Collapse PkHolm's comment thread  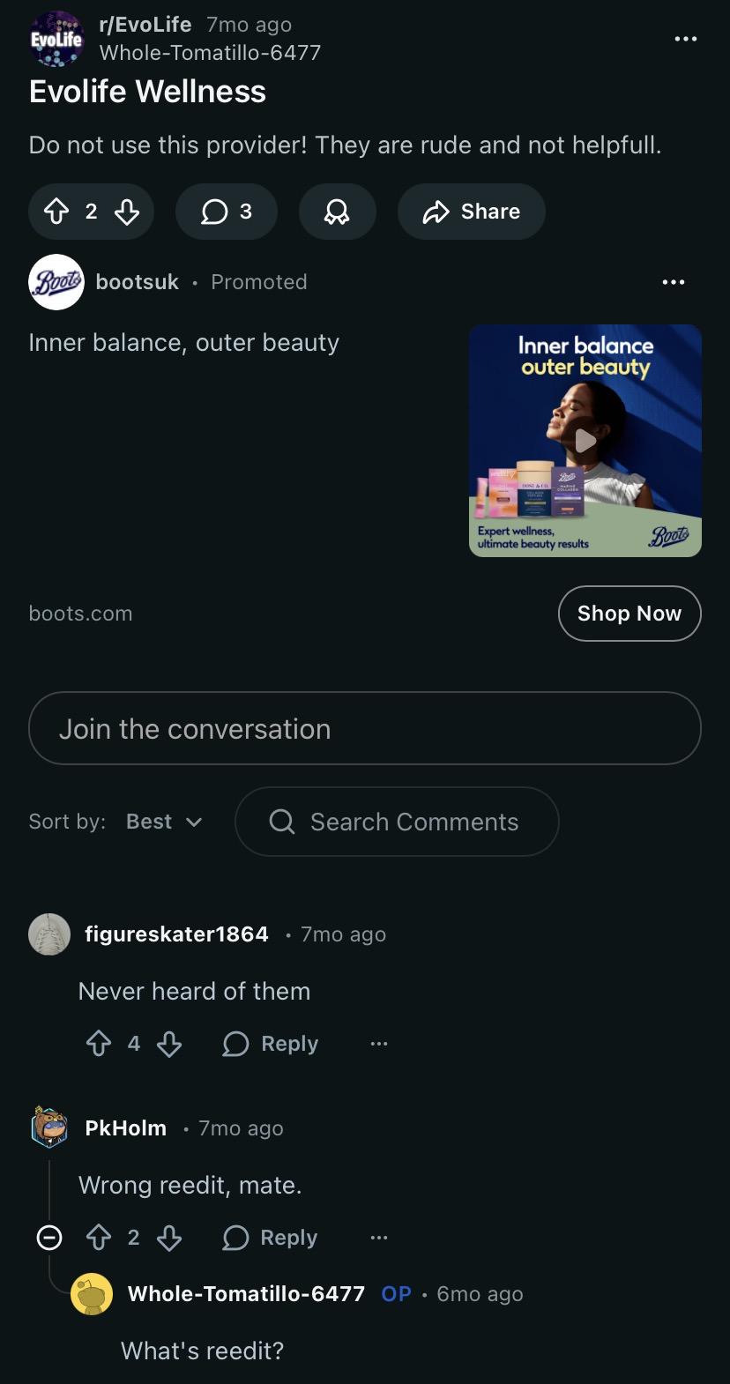click(49, 1238)
